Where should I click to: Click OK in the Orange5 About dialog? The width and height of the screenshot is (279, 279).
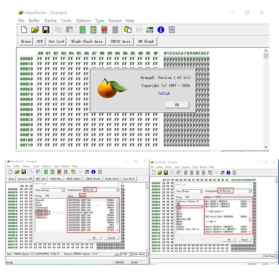(x=177, y=105)
